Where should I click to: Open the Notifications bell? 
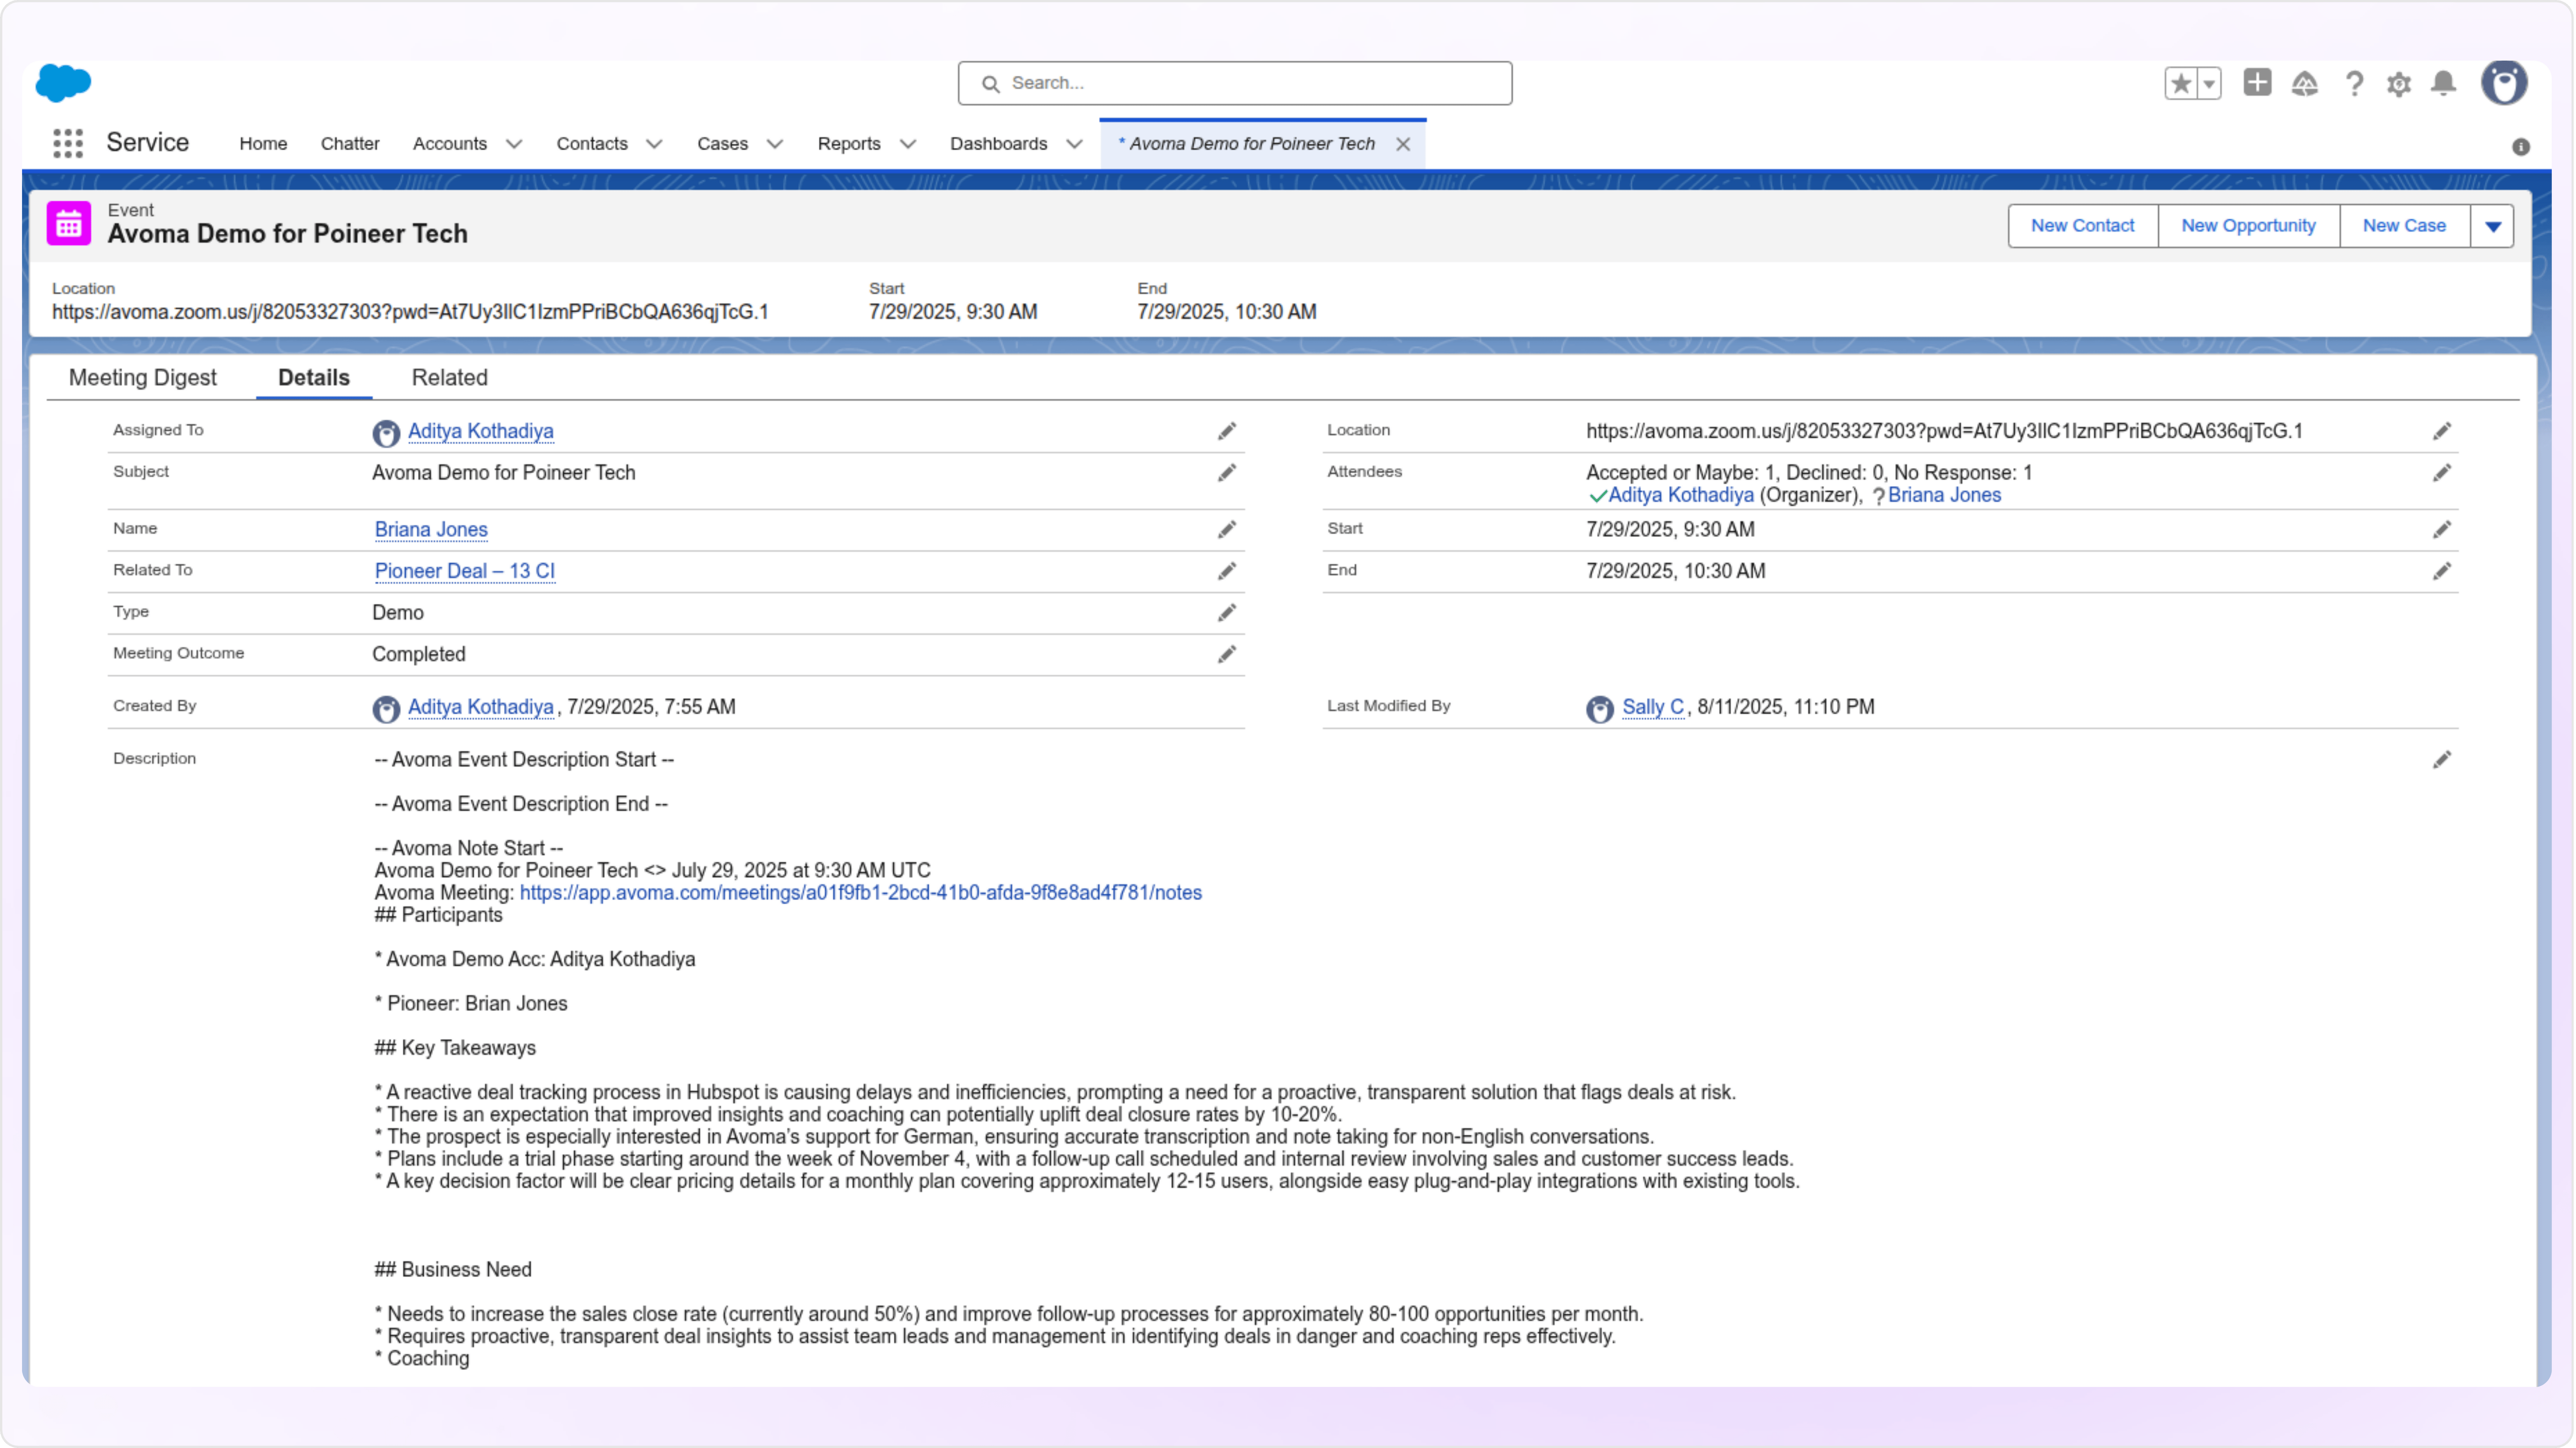(x=2444, y=83)
